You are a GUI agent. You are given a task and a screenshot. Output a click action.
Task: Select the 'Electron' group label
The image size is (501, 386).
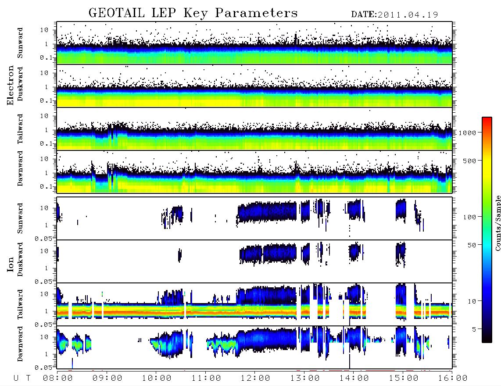[10, 85]
